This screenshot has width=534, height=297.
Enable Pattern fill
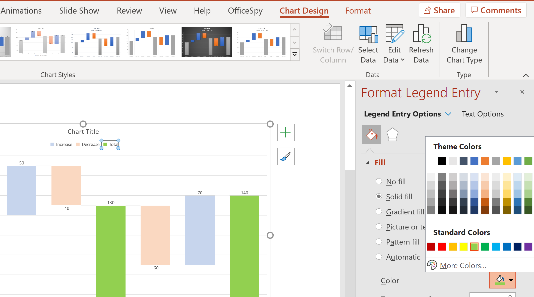tap(379, 242)
